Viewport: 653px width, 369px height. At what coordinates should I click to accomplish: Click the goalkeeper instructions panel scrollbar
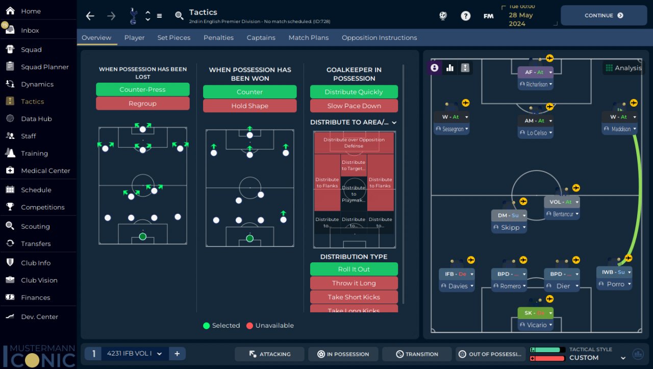(x=404, y=184)
